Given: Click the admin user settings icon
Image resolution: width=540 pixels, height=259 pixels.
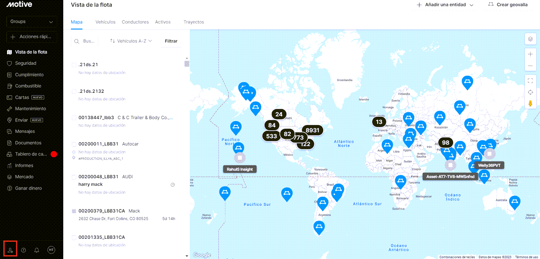Looking at the screenshot, I should click(x=10, y=250).
